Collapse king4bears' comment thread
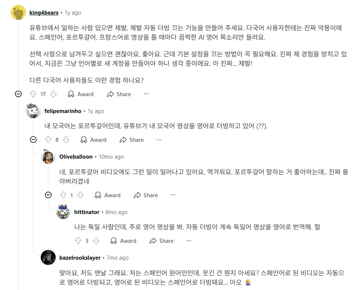The width and height of the screenshot is (357, 290). click(x=18, y=94)
